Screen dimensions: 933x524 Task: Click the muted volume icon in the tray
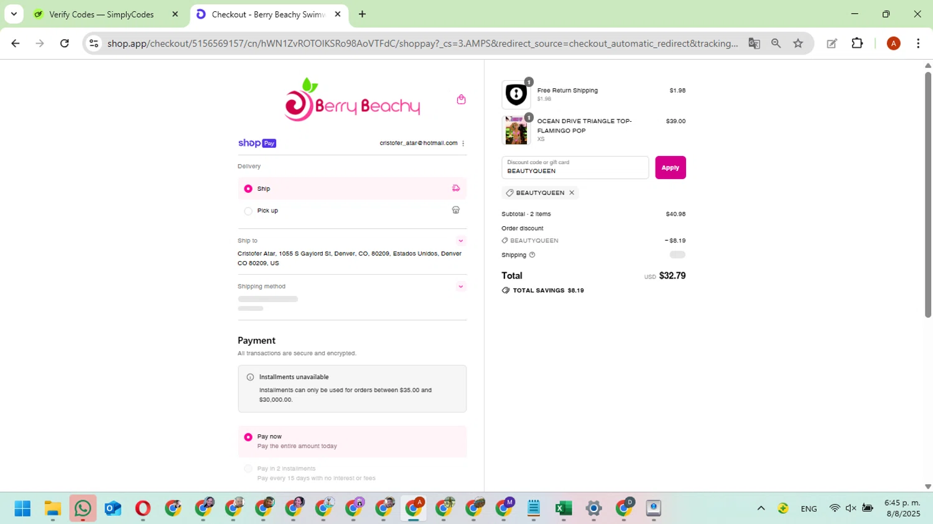pyautogui.click(x=851, y=508)
